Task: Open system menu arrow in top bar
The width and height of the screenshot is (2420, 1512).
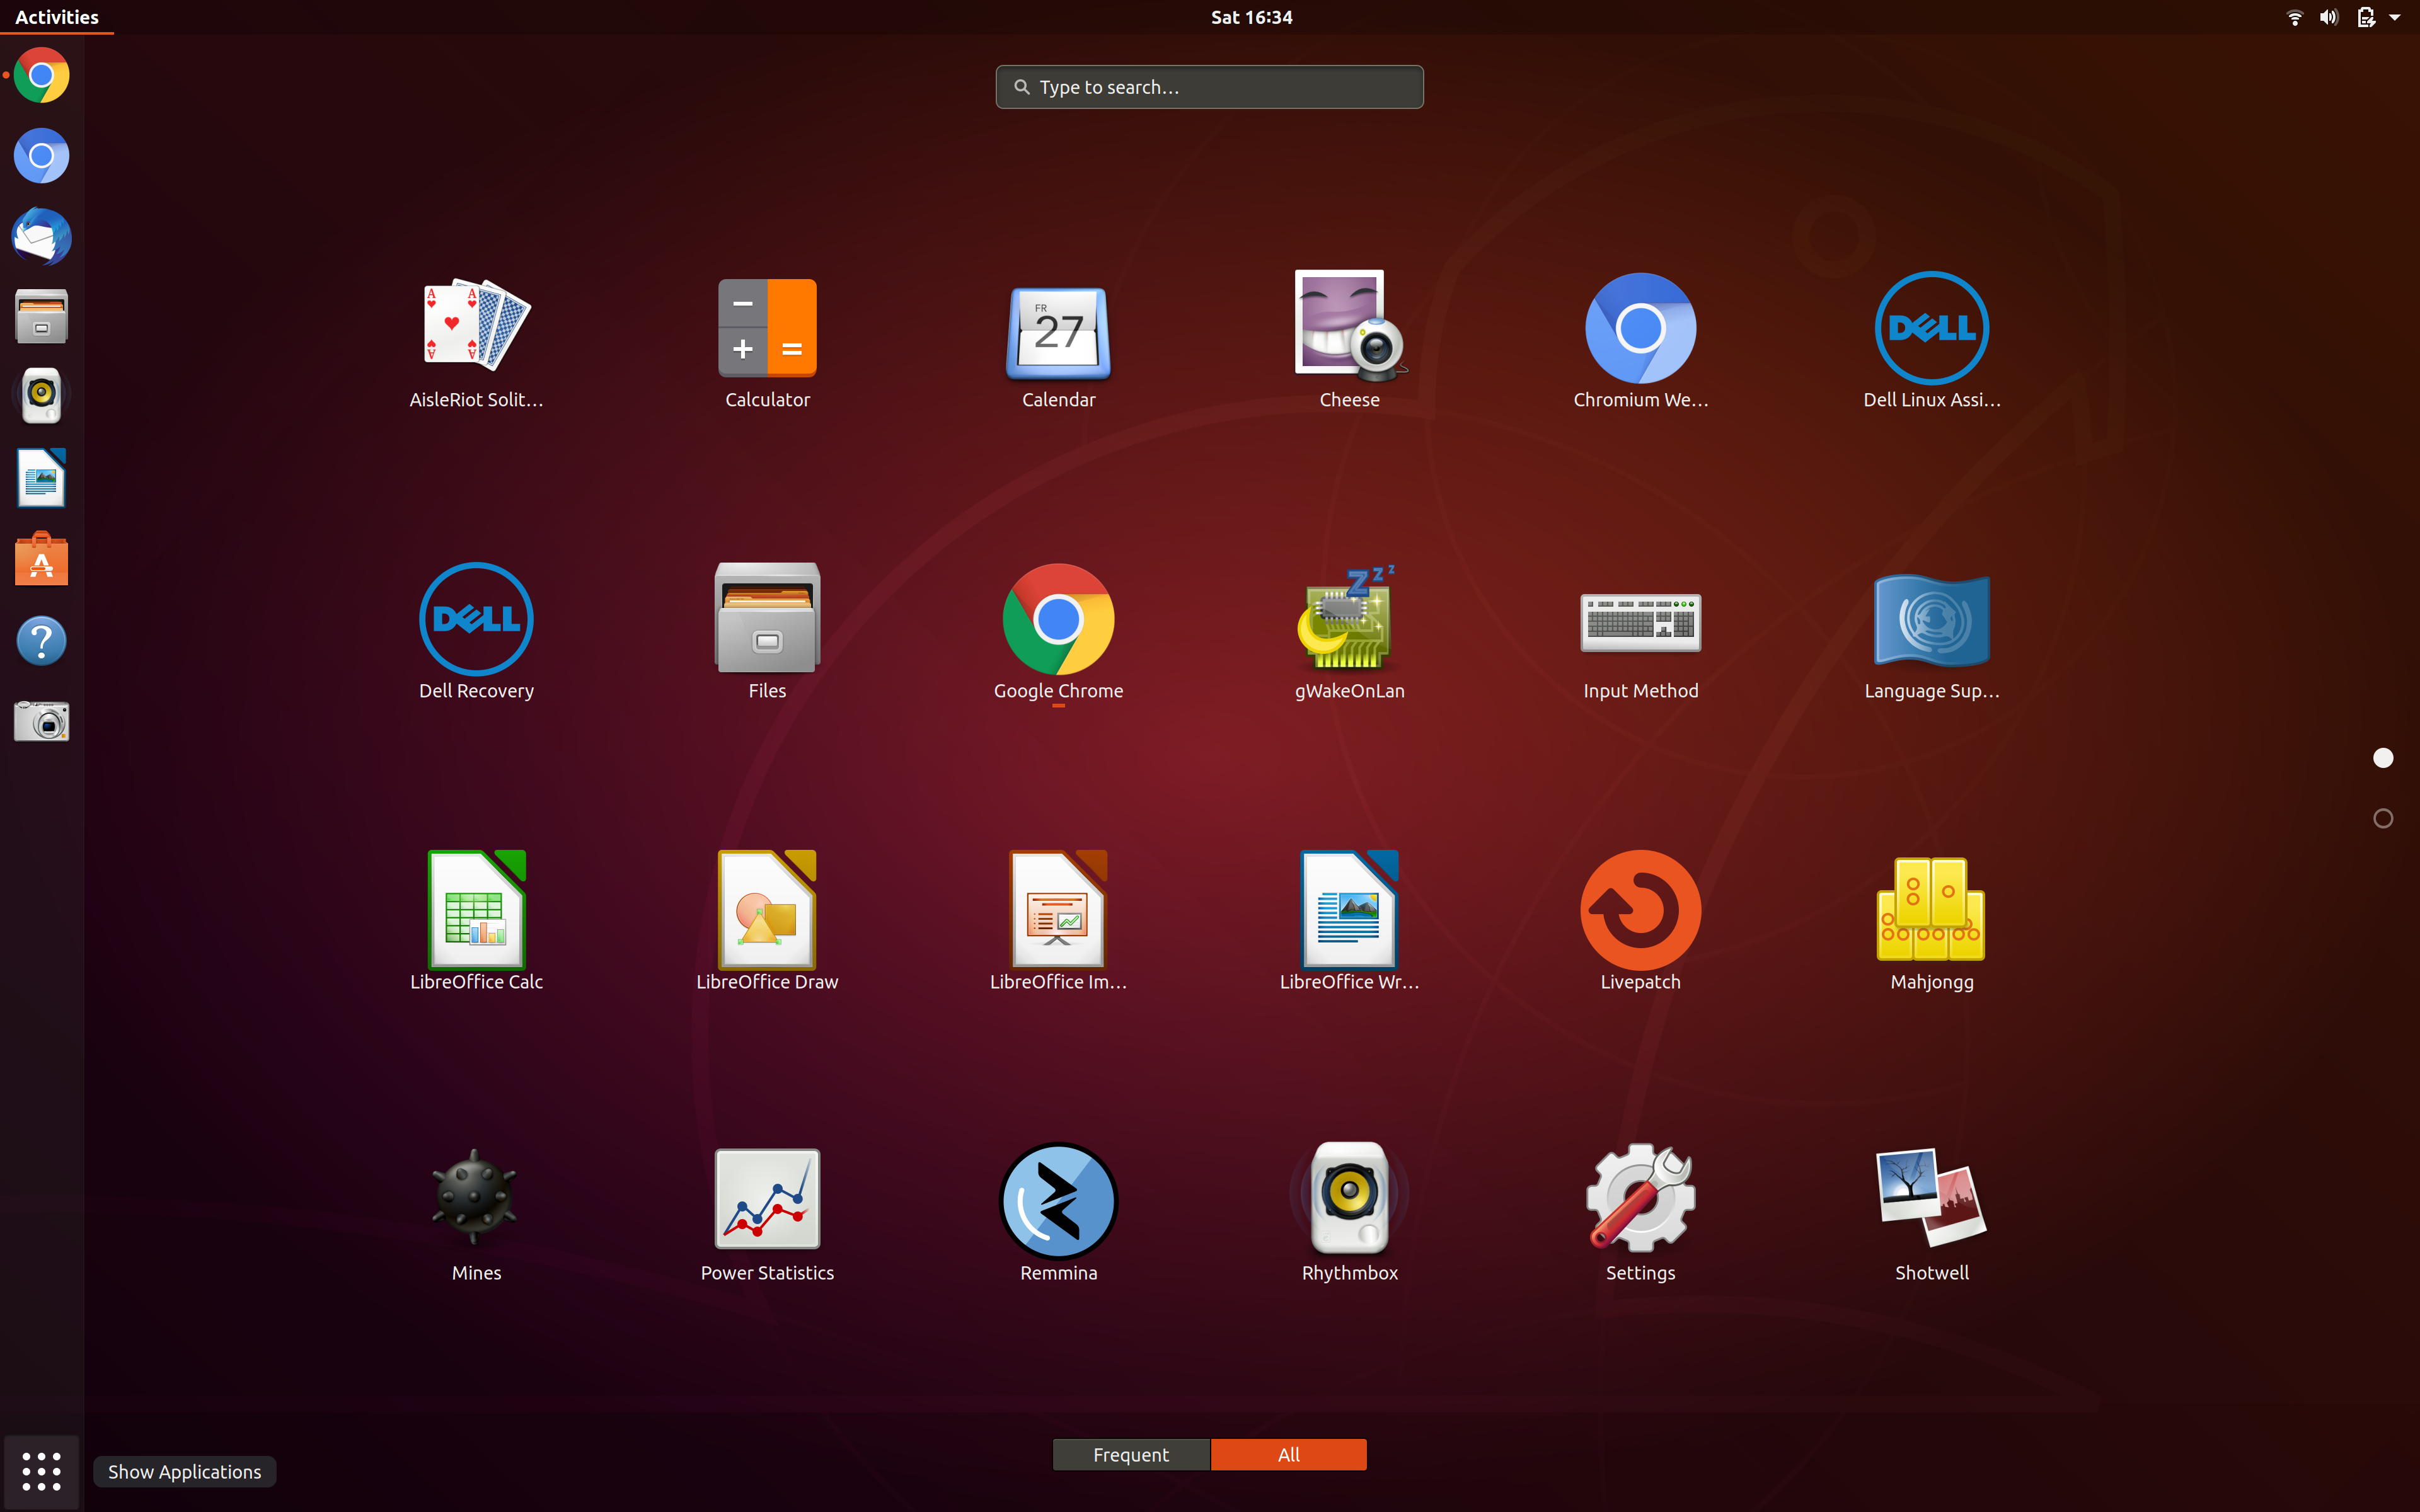Action: point(2395,17)
